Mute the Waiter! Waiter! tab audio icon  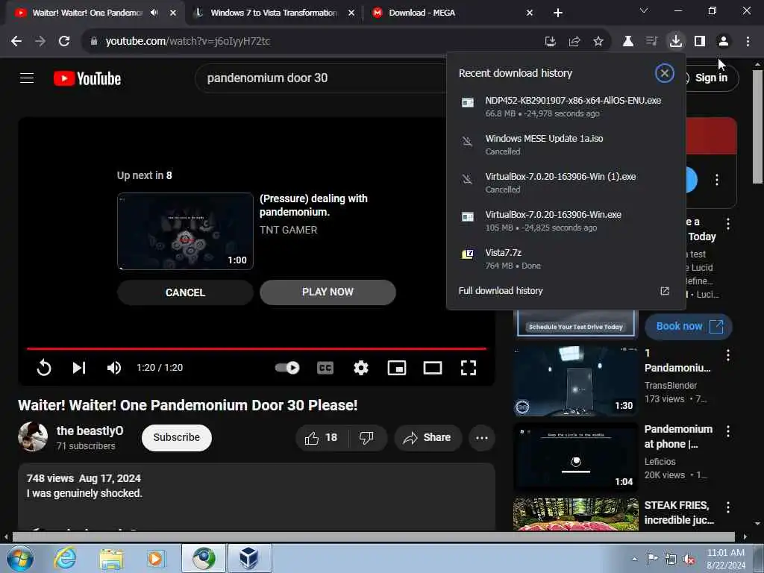[154, 13]
